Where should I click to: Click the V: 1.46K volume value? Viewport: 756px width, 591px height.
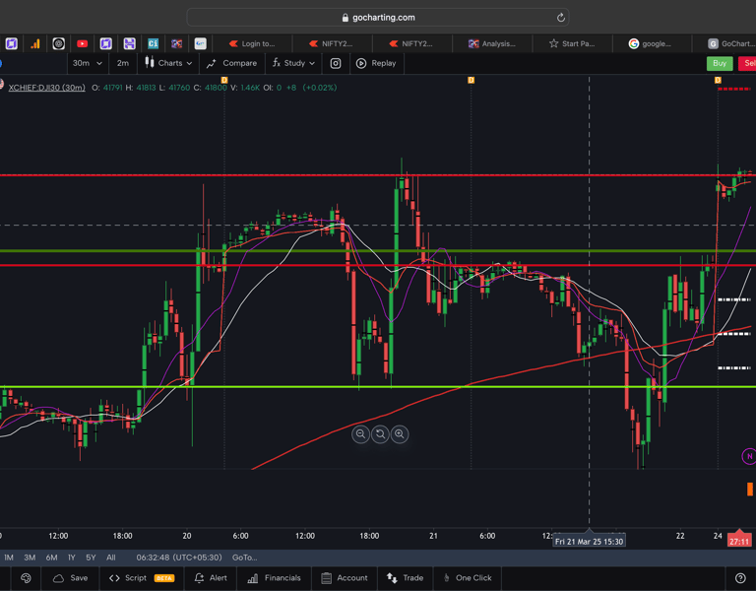[245, 88]
